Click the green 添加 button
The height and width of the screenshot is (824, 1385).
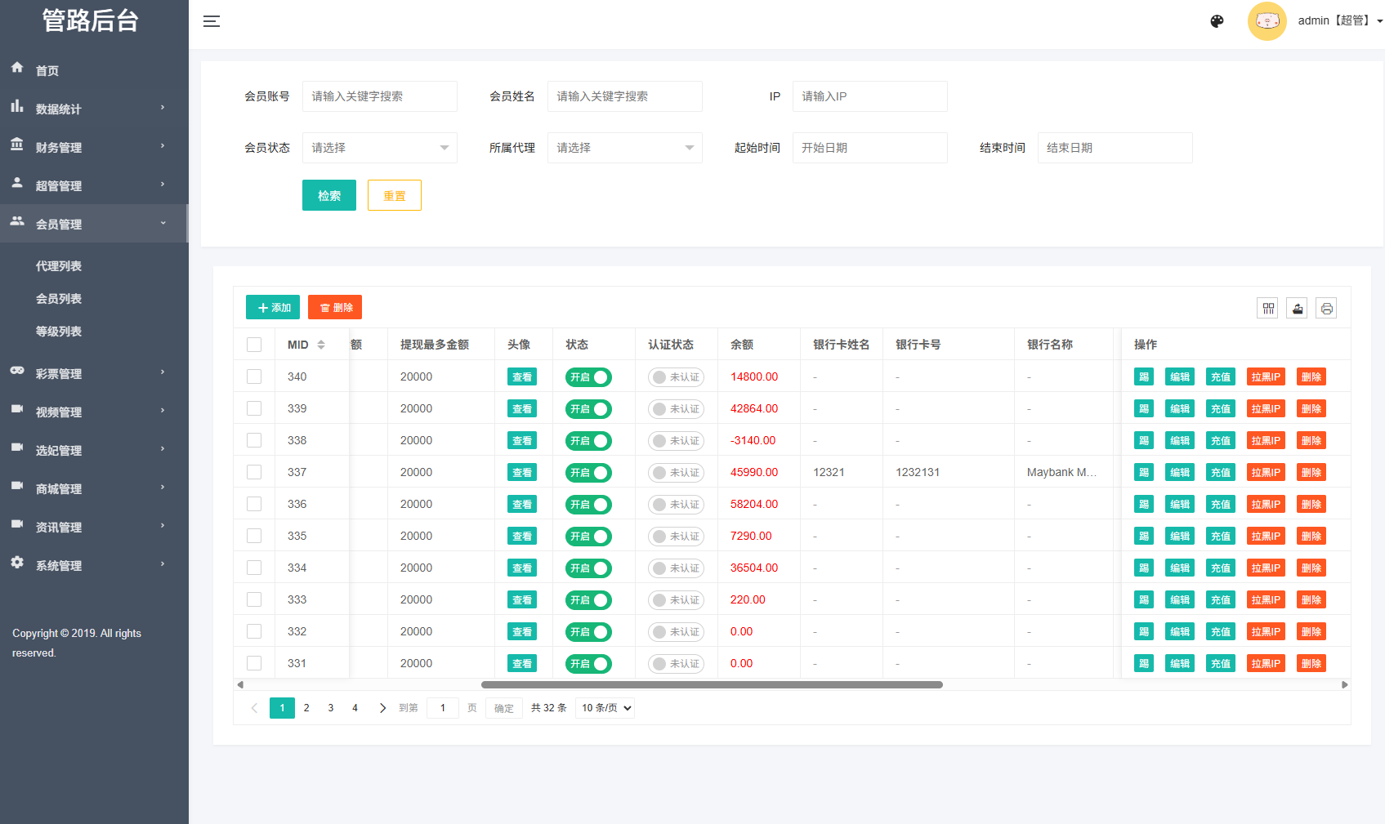point(273,307)
